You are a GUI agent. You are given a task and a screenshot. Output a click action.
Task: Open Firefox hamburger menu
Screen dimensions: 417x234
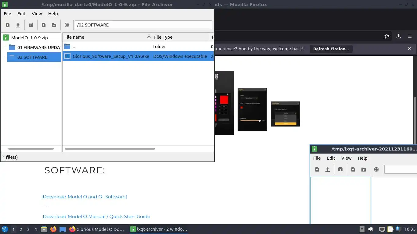[410, 36]
